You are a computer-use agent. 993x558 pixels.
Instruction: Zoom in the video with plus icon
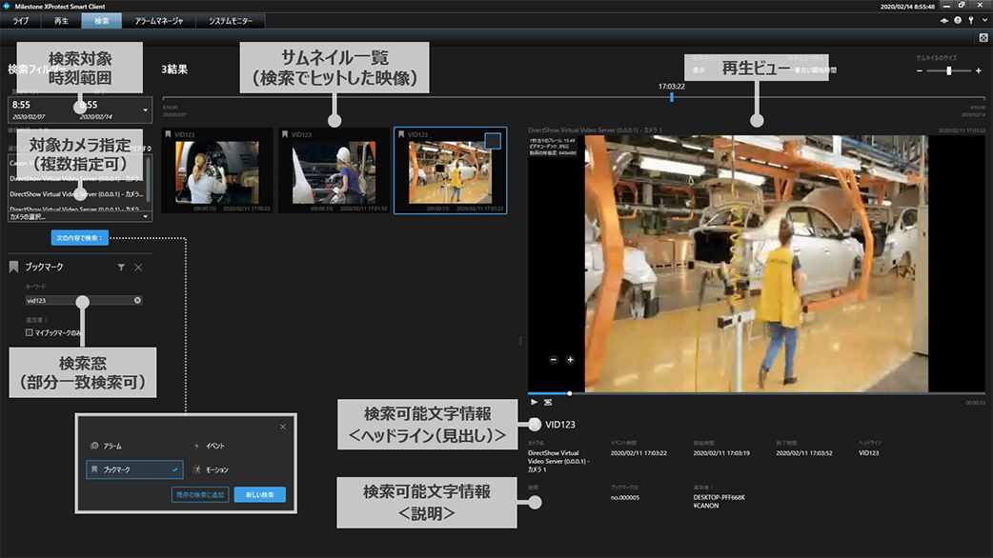pos(570,360)
